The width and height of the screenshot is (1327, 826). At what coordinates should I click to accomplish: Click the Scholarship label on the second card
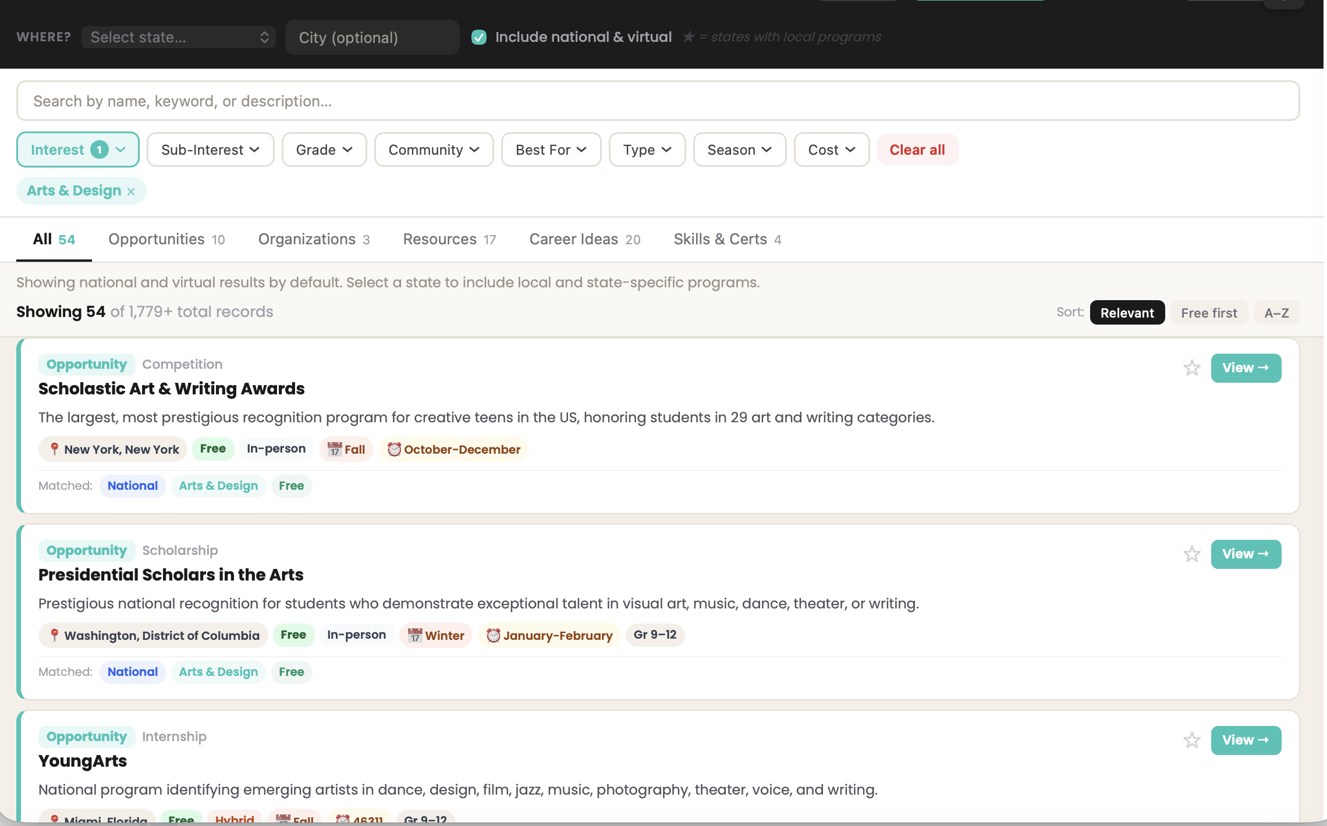(x=180, y=550)
